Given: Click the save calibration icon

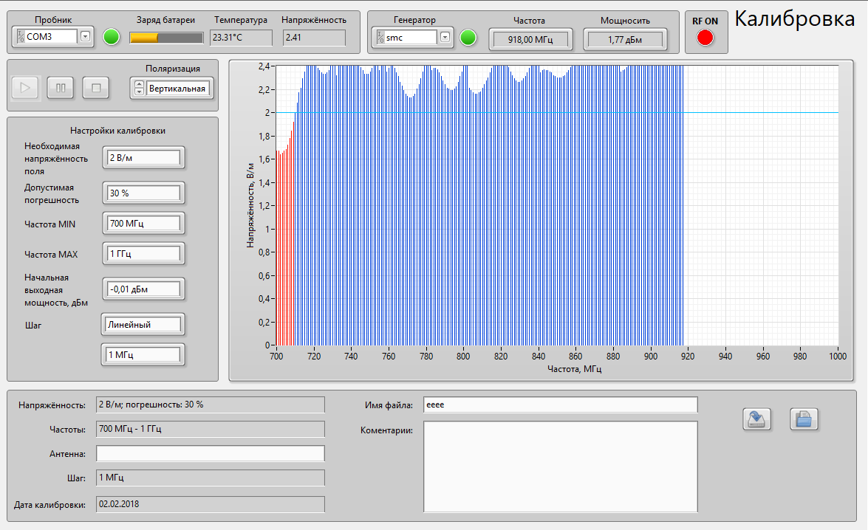Looking at the screenshot, I should tap(756, 419).
